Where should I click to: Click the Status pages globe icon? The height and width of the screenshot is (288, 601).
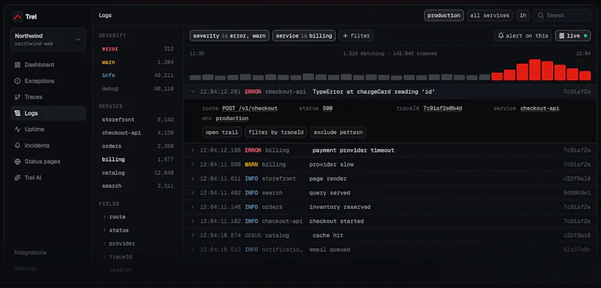(17, 162)
